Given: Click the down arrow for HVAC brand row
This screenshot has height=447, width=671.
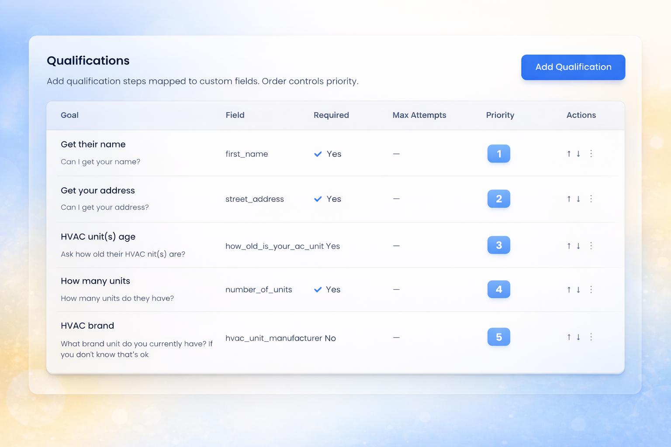Looking at the screenshot, I should (x=578, y=337).
